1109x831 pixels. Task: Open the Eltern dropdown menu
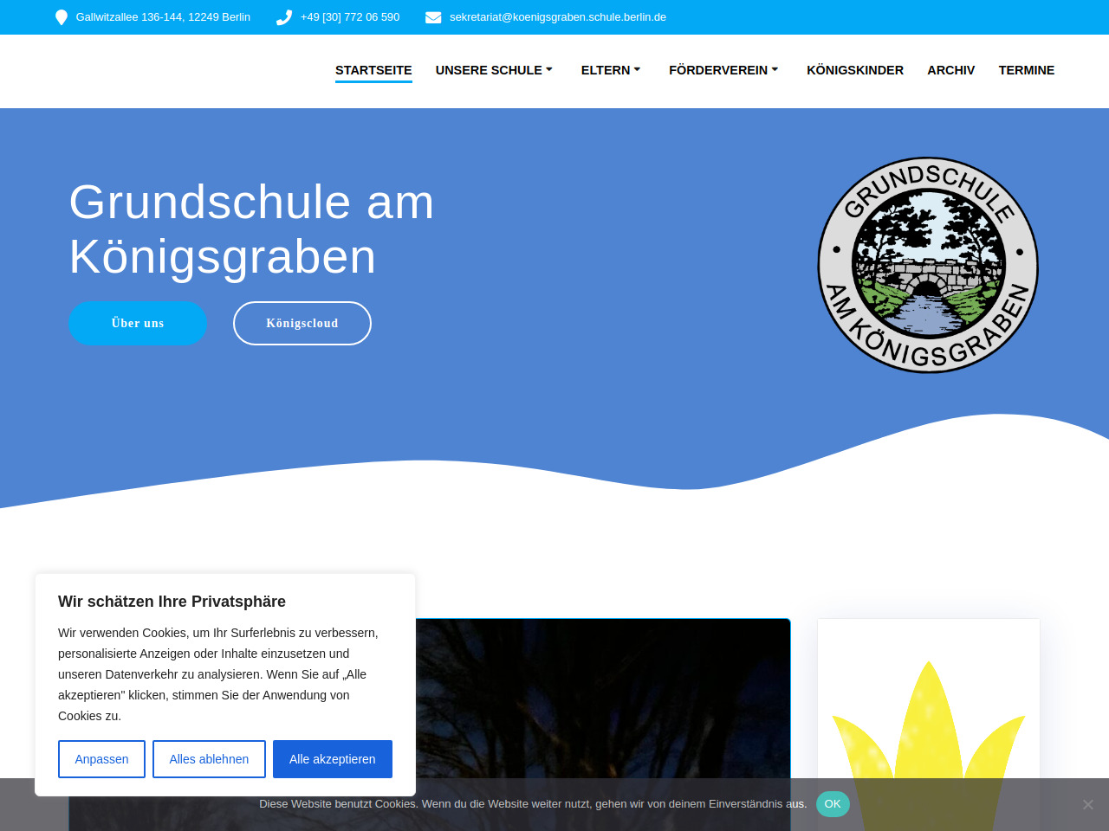[611, 70]
